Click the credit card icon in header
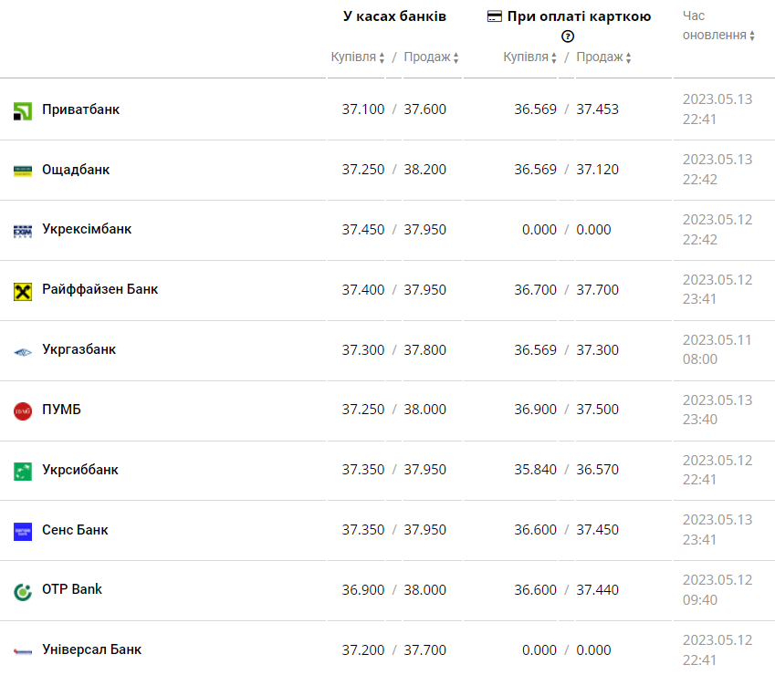This screenshot has width=775, height=675. click(494, 16)
